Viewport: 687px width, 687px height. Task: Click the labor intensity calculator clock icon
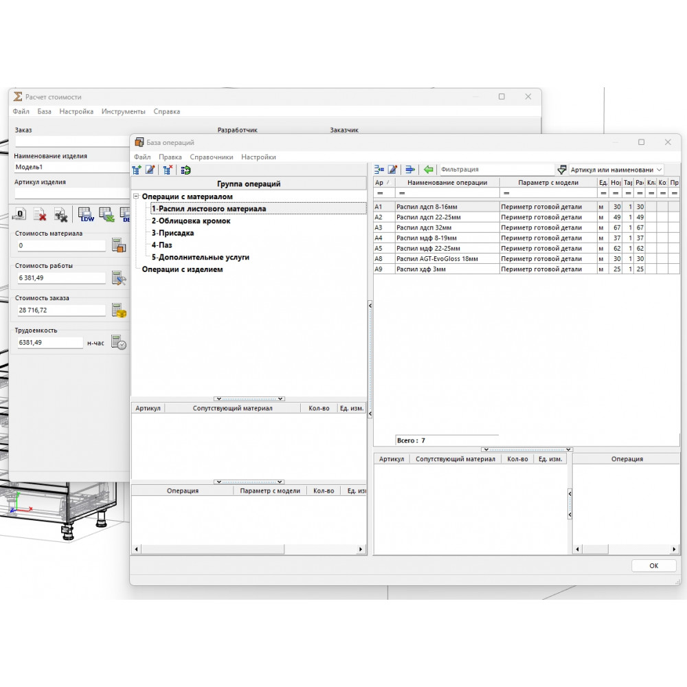tap(119, 342)
